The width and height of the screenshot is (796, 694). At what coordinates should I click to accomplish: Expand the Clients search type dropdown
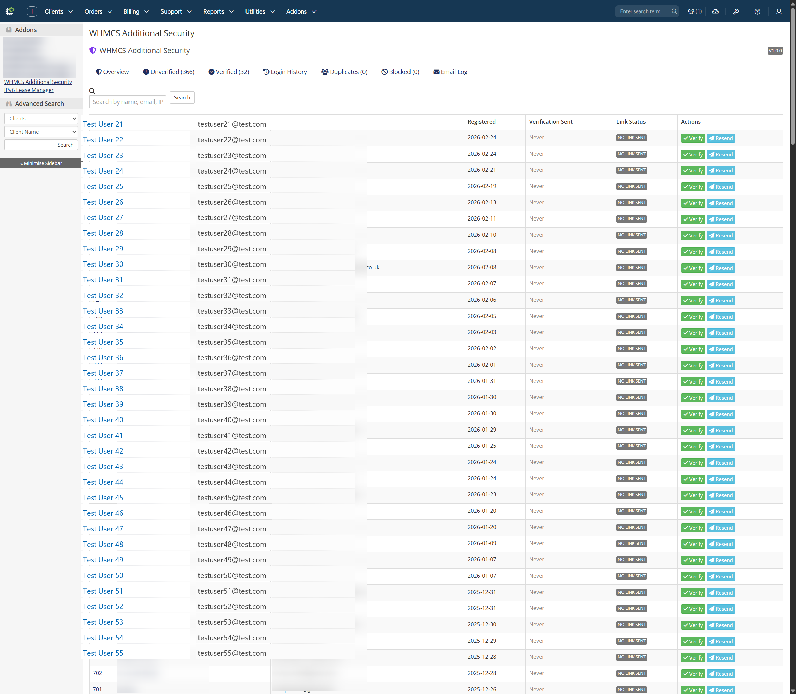(x=41, y=118)
